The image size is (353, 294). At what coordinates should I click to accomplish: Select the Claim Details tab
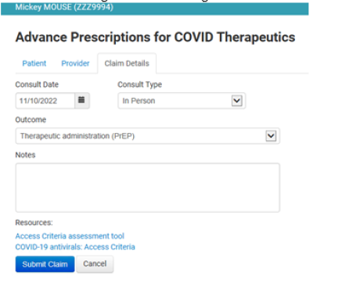pos(127,63)
